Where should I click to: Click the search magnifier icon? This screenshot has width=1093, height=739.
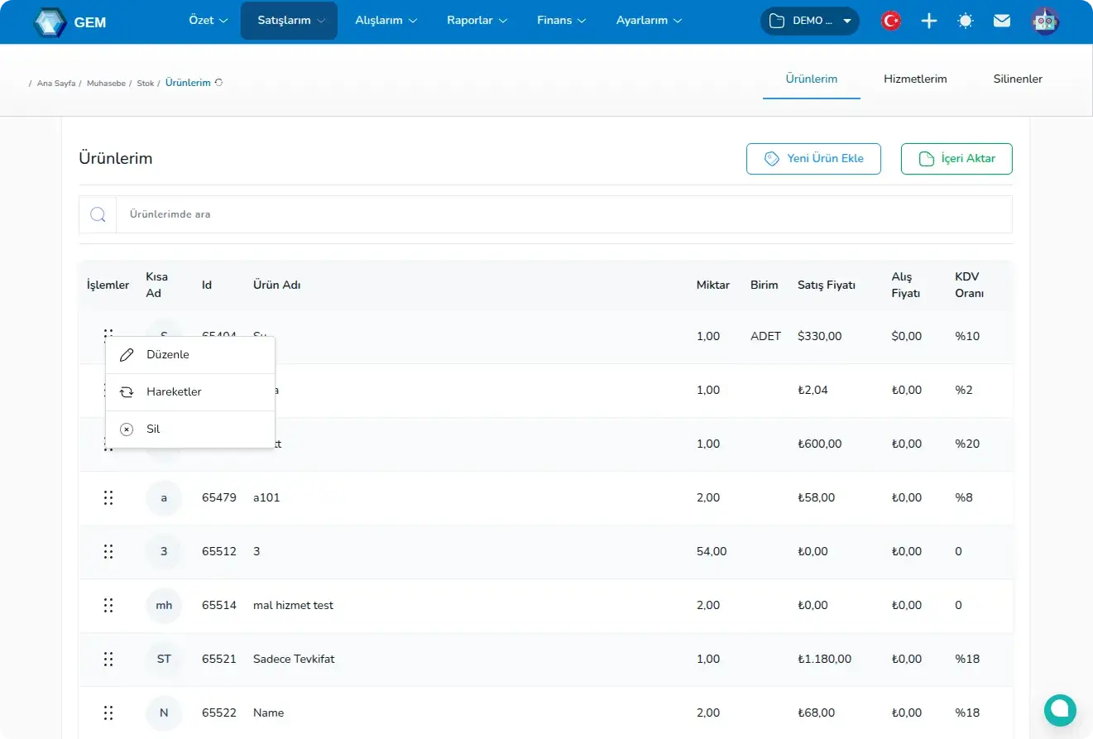pyautogui.click(x=98, y=214)
